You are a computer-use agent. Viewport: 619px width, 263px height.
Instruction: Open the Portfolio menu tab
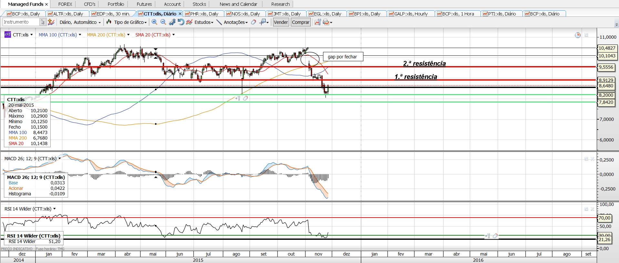[x=116, y=4]
